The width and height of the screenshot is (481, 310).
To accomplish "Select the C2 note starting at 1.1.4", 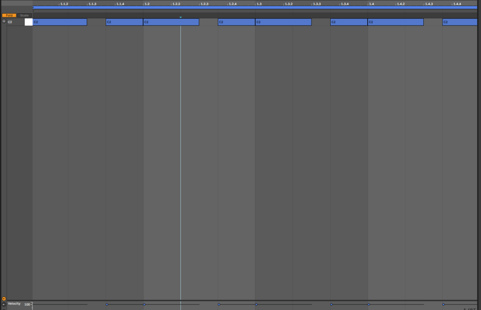I will pos(124,22).
